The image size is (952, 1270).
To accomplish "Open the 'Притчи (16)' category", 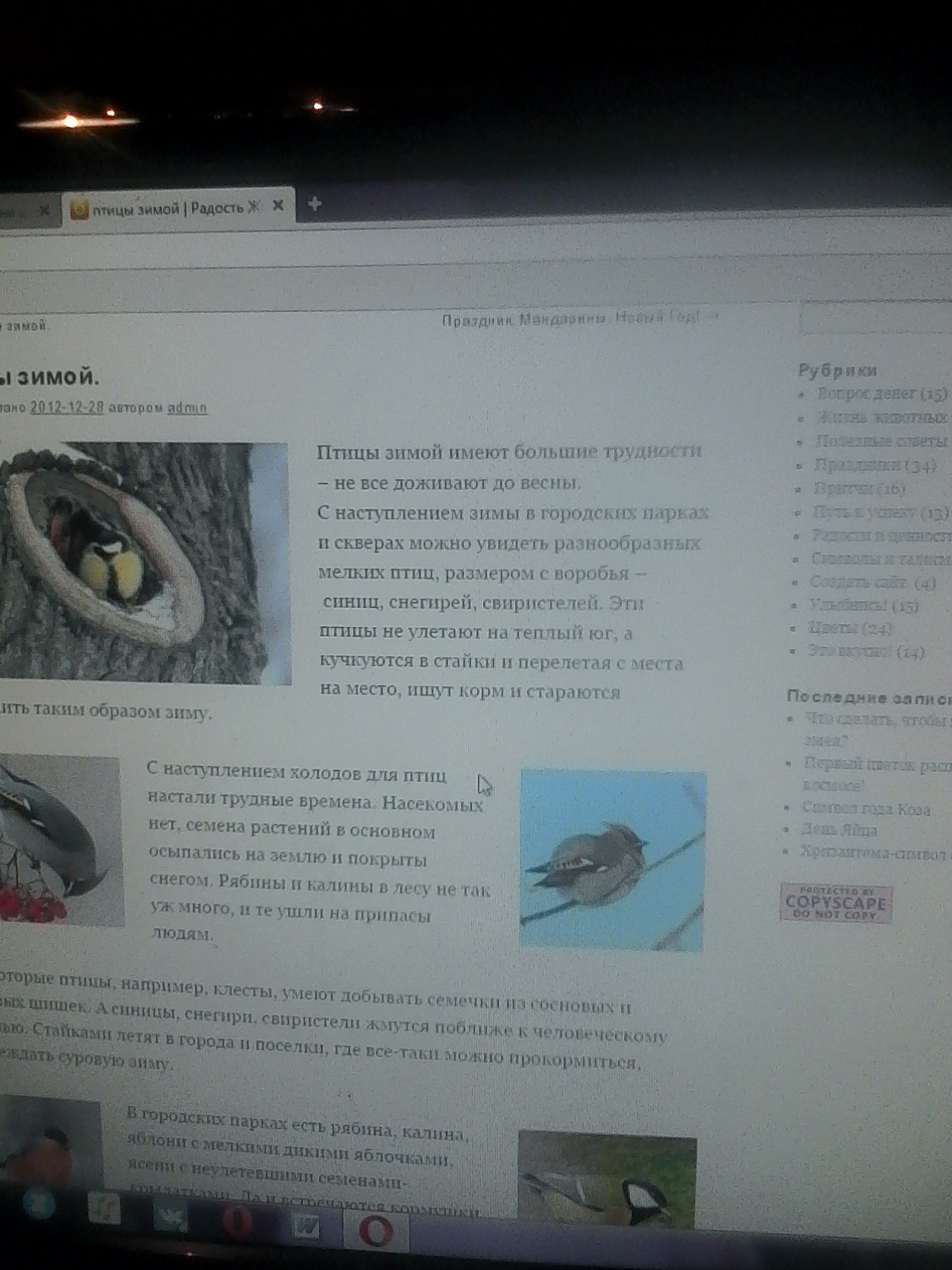I will point(859,488).
